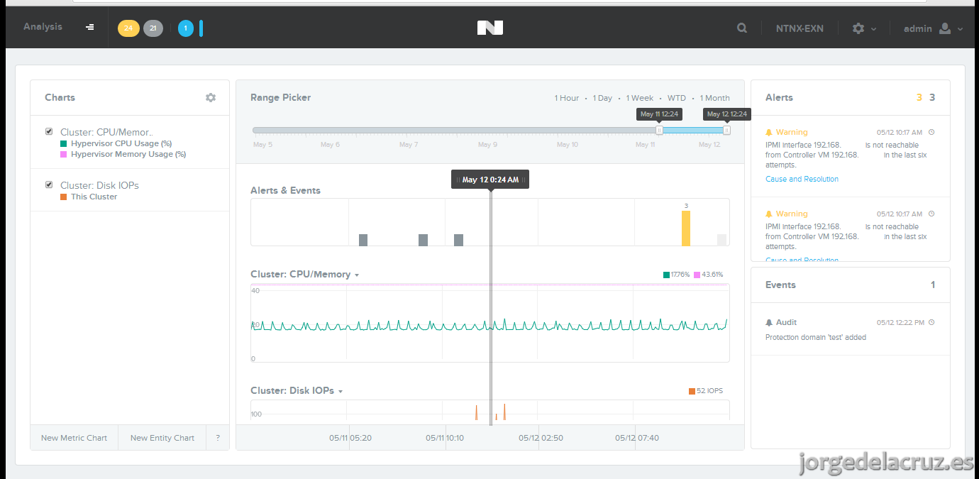The height and width of the screenshot is (479, 979).
Task: Click the third gray event bar
Action: 458,240
